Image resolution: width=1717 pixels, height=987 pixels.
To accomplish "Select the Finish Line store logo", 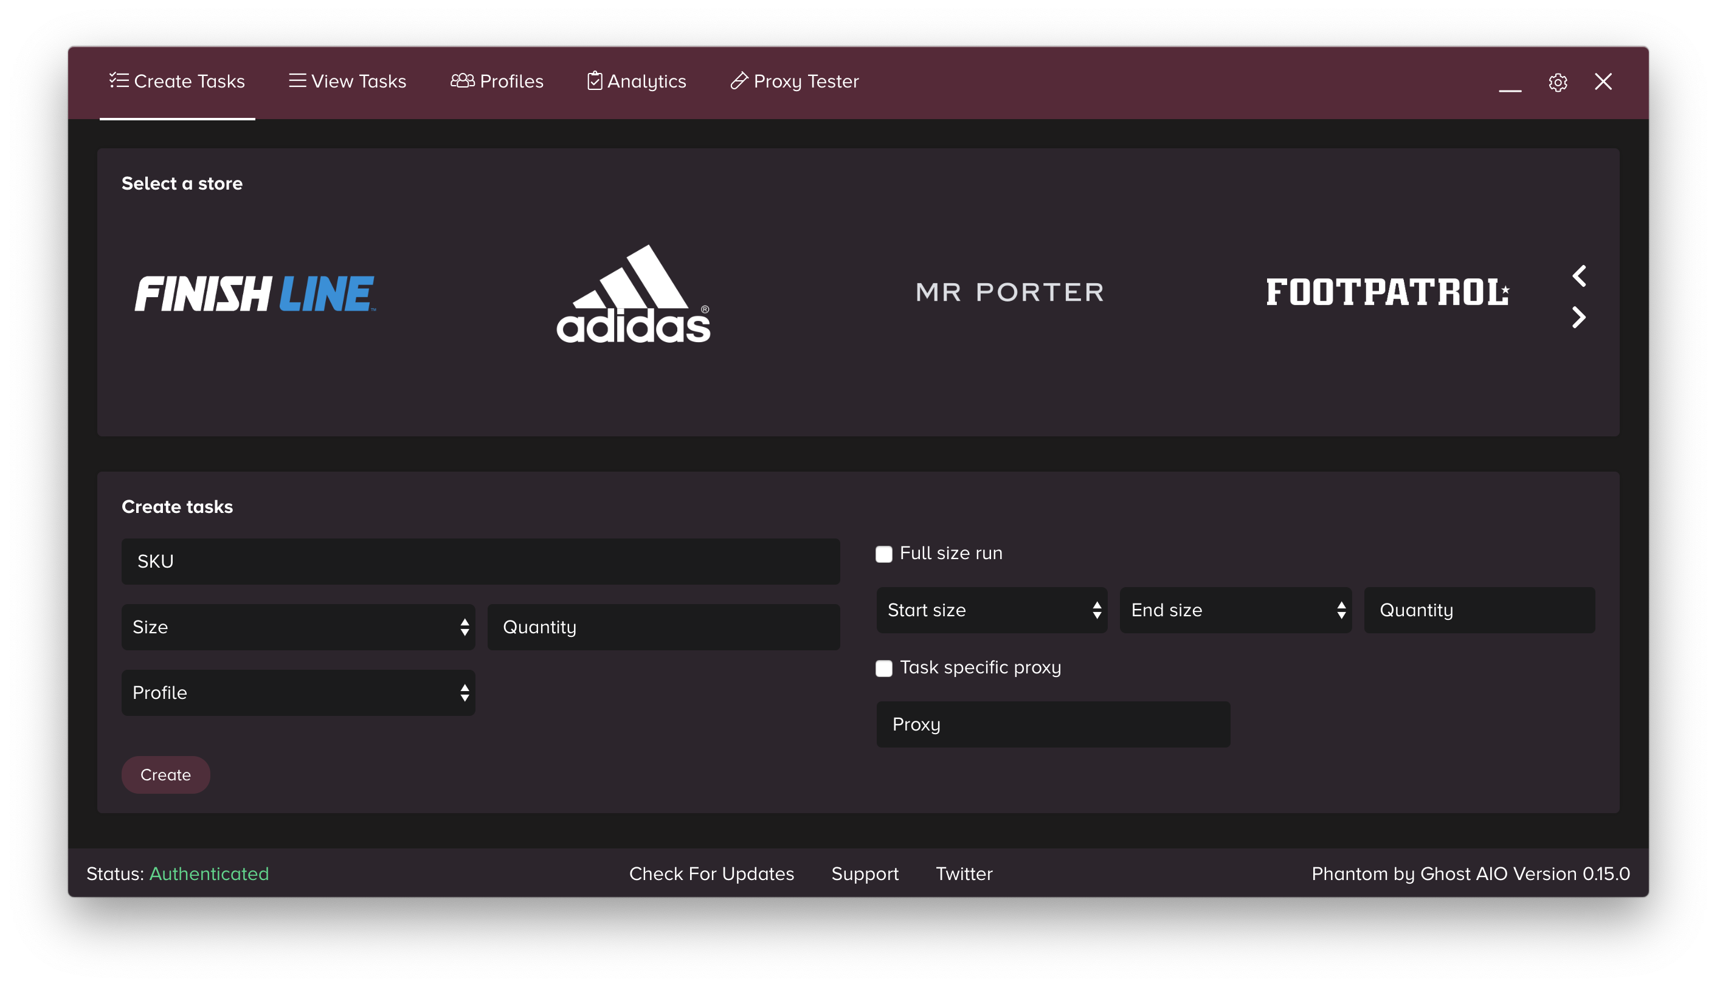I will coord(255,294).
